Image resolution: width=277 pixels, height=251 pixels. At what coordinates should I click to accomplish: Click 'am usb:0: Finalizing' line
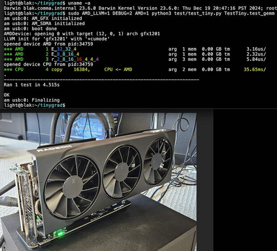(32, 100)
